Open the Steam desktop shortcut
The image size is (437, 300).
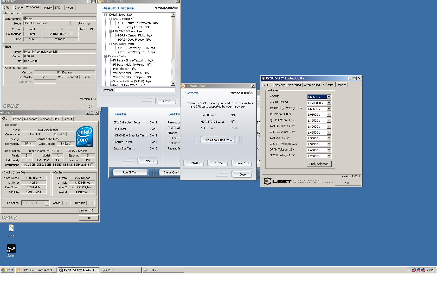(x=11, y=251)
